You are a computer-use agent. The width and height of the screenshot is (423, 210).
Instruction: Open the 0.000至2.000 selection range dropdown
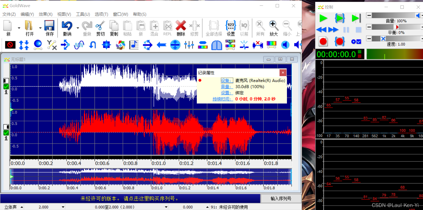click(x=166, y=207)
